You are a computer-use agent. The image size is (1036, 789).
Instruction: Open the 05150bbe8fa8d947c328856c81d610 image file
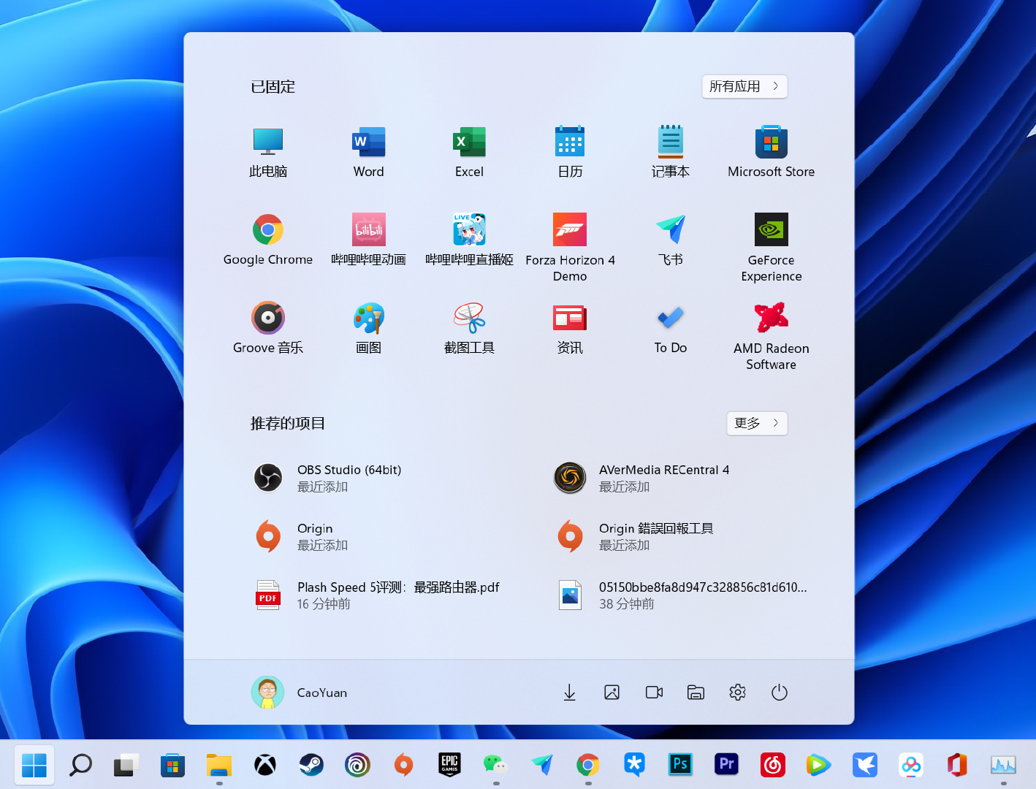(682, 595)
